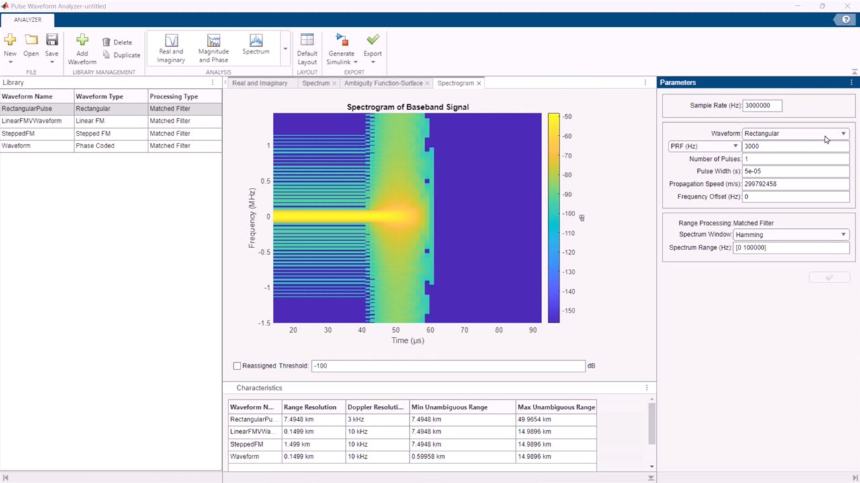Click the Propagation Speed field

pos(795,184)
